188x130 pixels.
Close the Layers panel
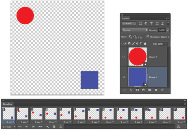click(x=122, y=15)
